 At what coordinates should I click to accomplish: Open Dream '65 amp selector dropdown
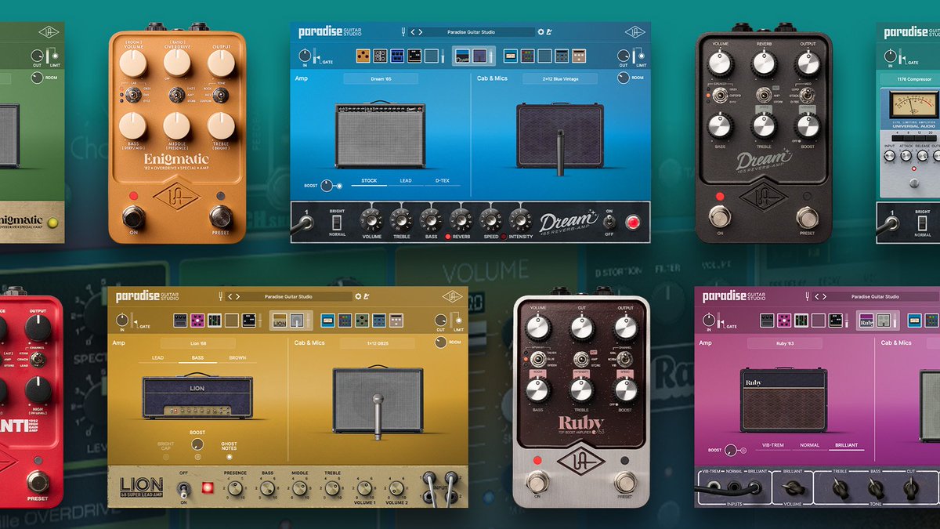pos(380,78)
